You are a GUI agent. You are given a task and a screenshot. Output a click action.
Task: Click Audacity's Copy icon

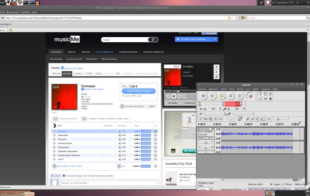click(206, 119)
